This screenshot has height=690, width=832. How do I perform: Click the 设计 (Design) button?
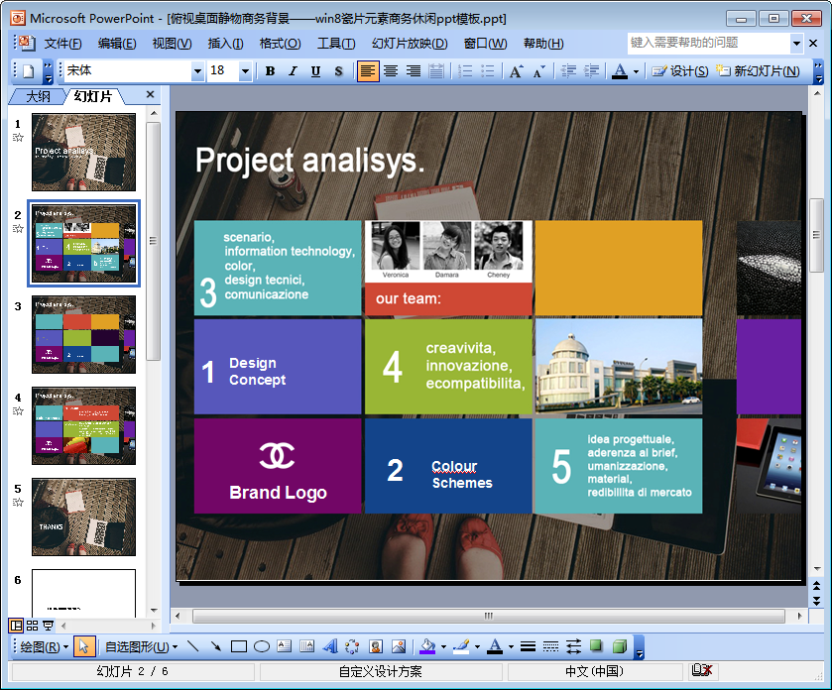pyautogui.click(x=680, y=71)
